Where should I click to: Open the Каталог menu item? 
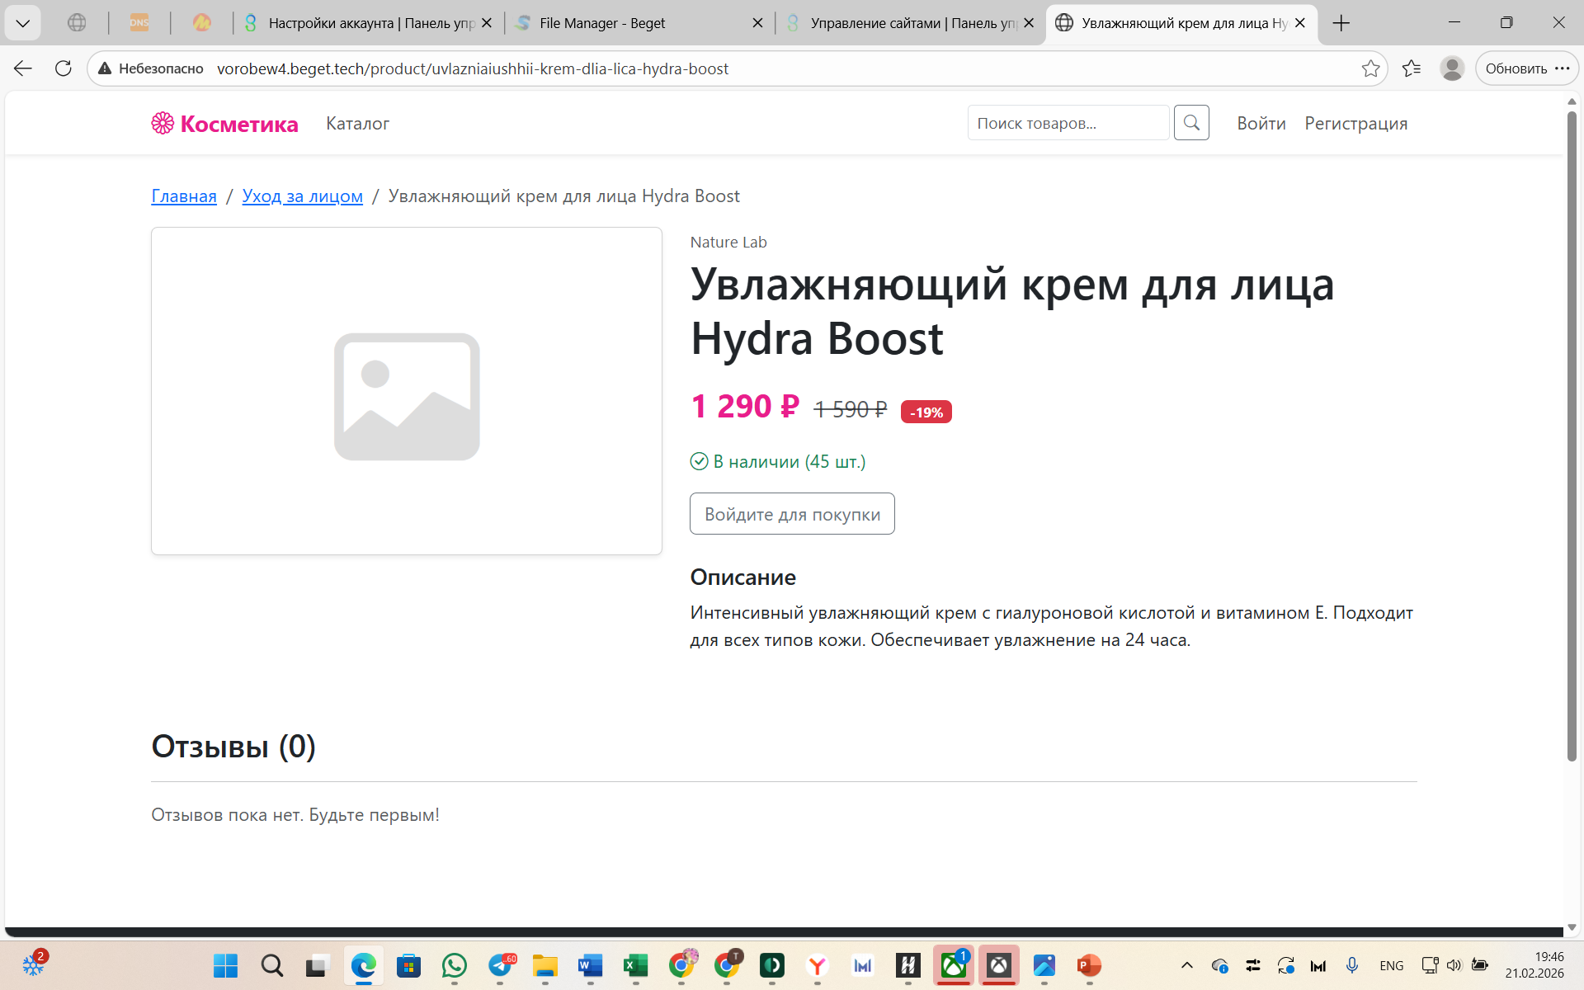pyautogui.click(x=357, y=124)
